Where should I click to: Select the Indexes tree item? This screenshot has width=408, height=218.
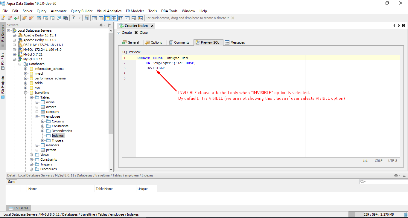pos(58,136)
